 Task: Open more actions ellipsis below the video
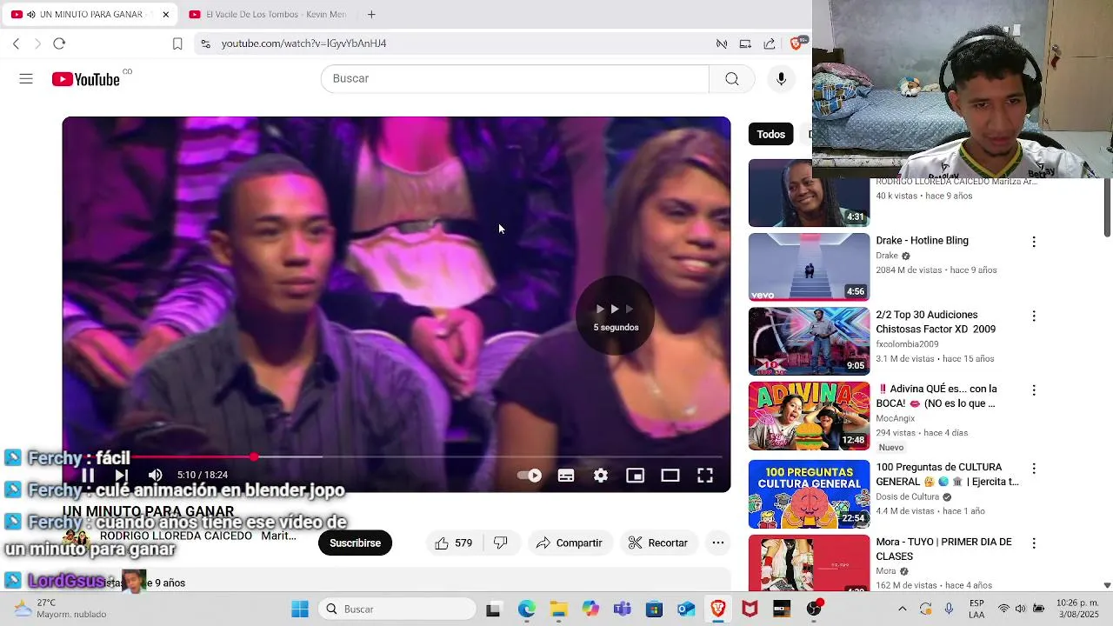[718, 543]
